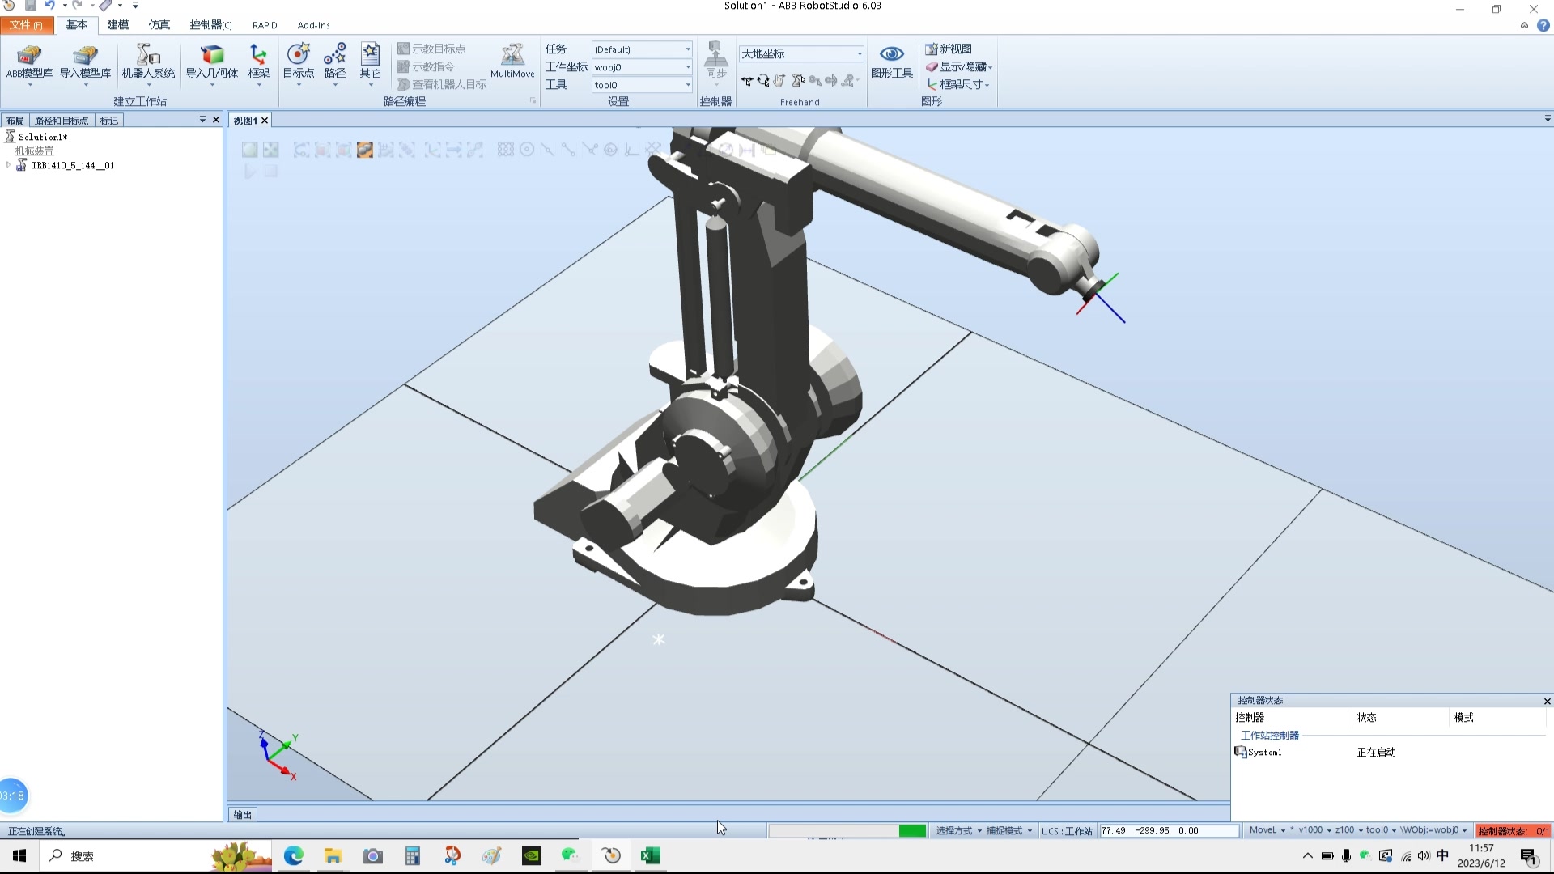Open the 文件 (F) menu
This screenshot has height=874, width=1554.
(27, 25)
